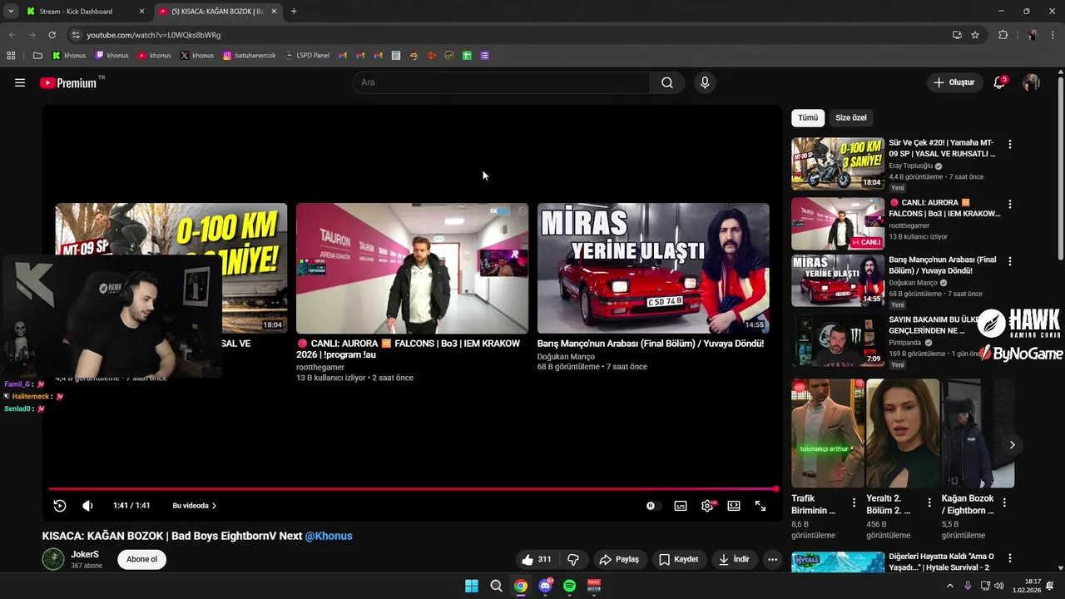Click the 'Kaydet' save button
The image size is (1065, 599).
tap(679, 559)
